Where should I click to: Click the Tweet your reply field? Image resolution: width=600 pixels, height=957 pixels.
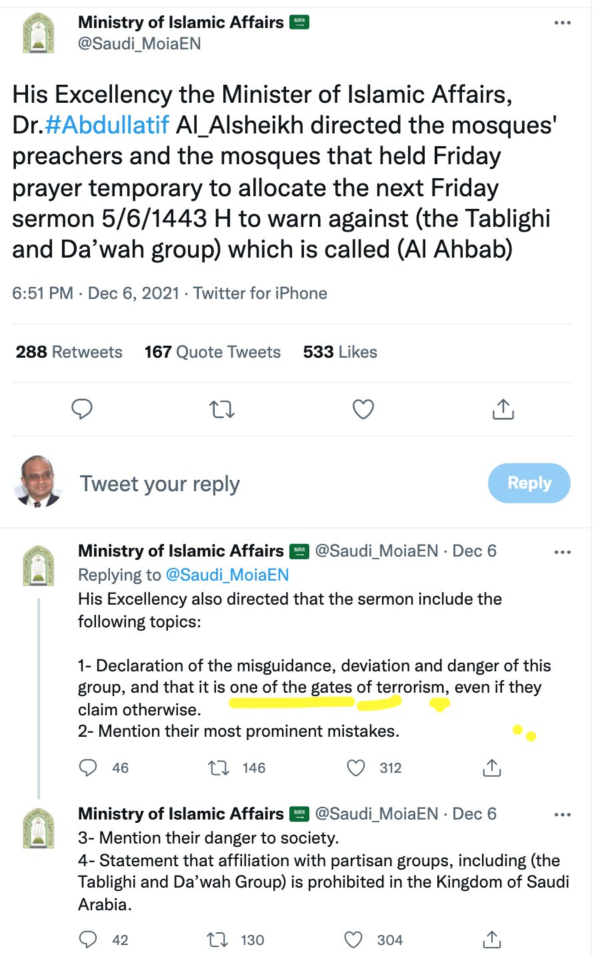(160, 484)
